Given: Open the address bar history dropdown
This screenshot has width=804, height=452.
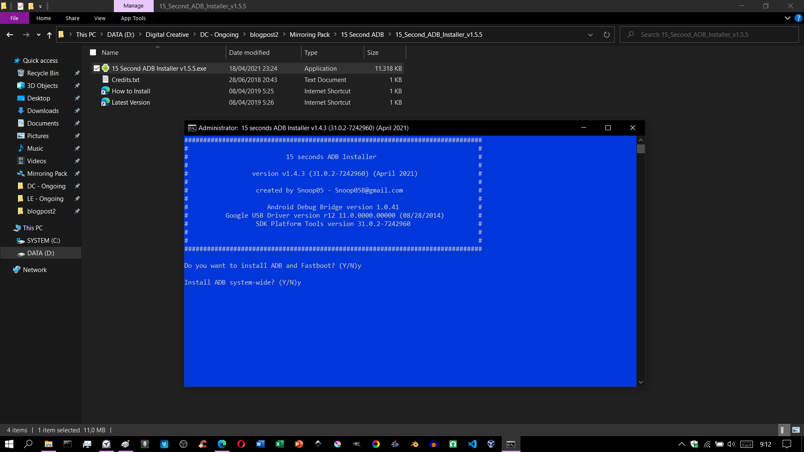Looking at the screenshot, I should point(590,35).
